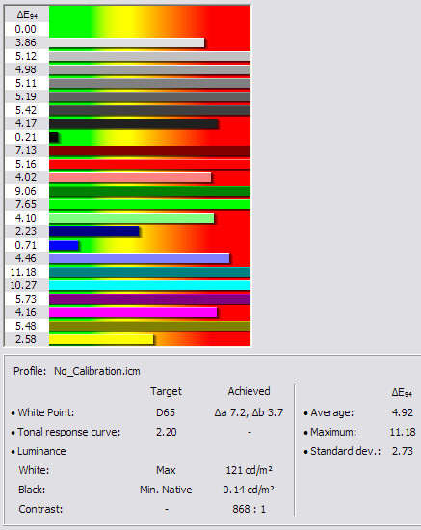Image resolution: width=421 pixels, height=530 pixels.
Task: Select the cyan bar beside 10.27
Action: click(149, 285)
